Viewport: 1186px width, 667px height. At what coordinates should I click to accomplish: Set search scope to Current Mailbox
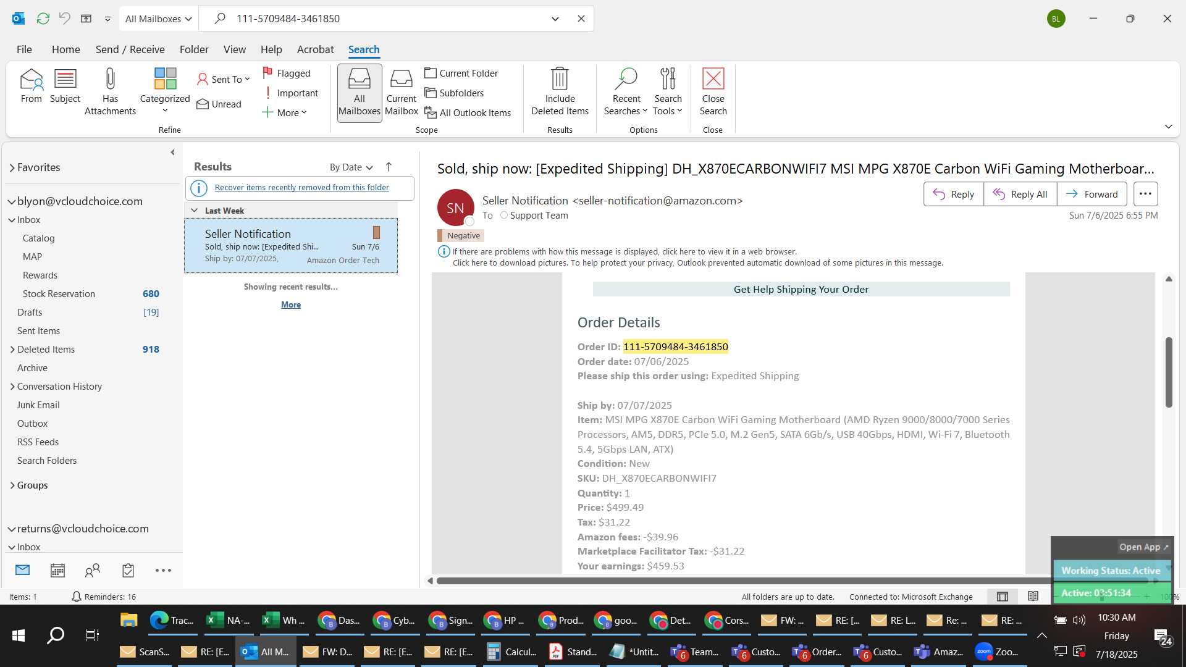402,93
